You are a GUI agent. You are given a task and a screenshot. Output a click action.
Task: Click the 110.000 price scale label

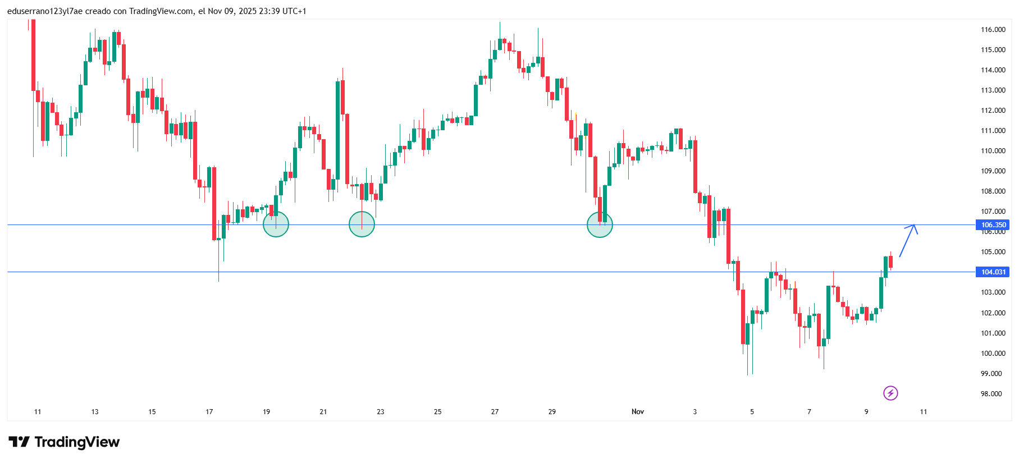tap(993, 151)
